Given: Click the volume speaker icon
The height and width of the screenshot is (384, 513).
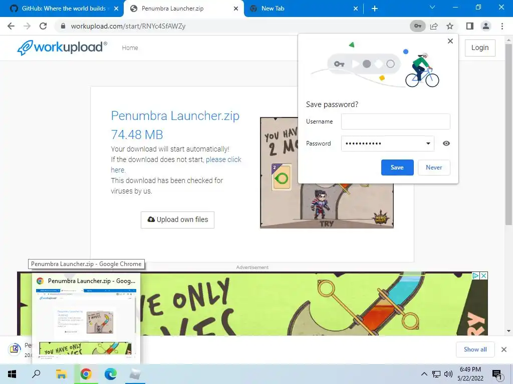Looking at the screenshot, I should point(448,374).
